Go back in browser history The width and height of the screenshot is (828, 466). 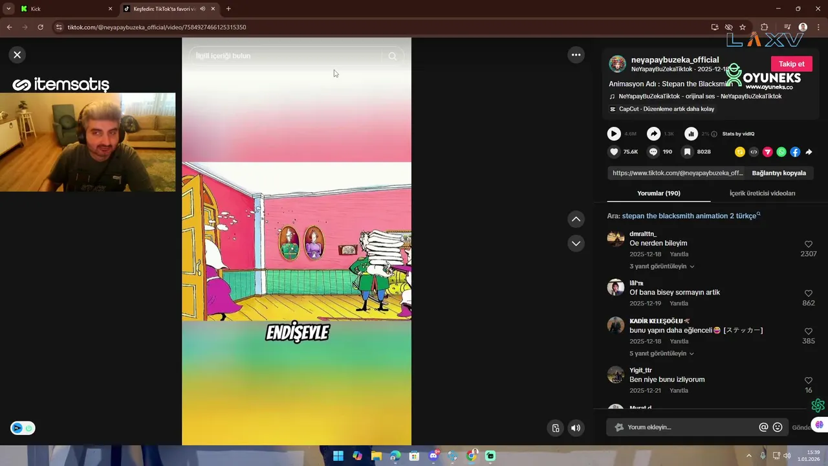[x=9, y=27]
